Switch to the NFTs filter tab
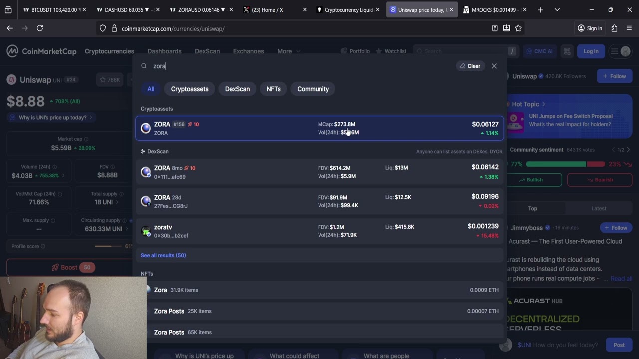 click(x=273, y=89)
